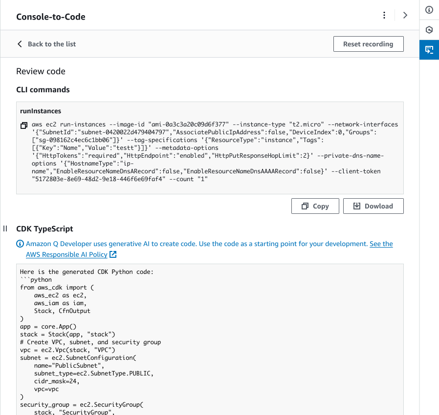439x415 pixels.
Task: Go back to the list
Action: (46, 44)
